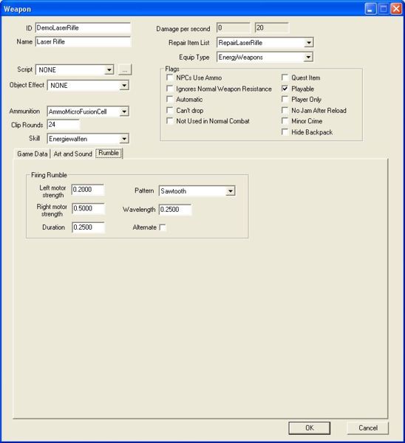Confirm with the OK button
Viewport: 405px width, 443px height.
[x=310, y=427]
